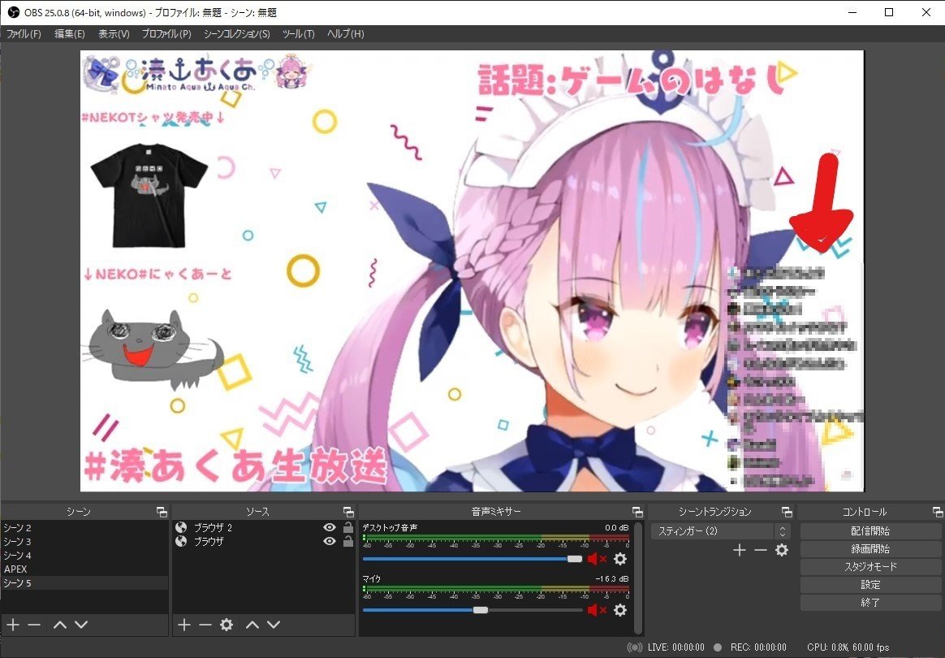Screen dimensions: 945x658
Task: Hide the ブラウザ 2 source eye toggle
Action: pyautogui.click(x=329, y=527)
